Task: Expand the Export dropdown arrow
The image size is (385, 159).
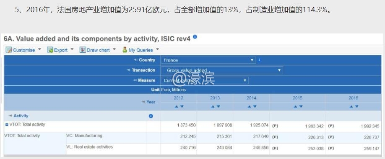Action: 72,49
